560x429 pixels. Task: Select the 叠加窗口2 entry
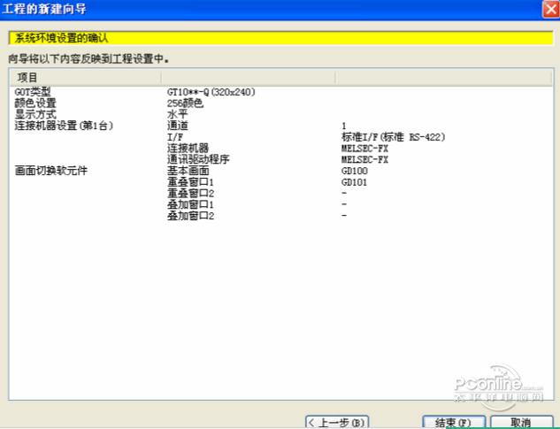pos(190,216)
